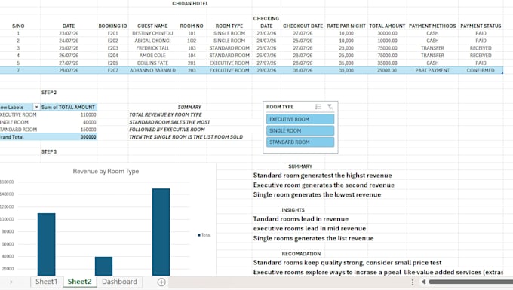Image resolution: width=513 pixels, height=290 pixels.
Task: Select pivot value 150000
Action: pos(88,130)
